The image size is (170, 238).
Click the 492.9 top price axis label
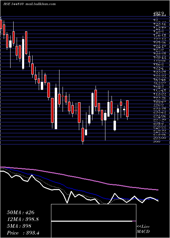[158, 13]
